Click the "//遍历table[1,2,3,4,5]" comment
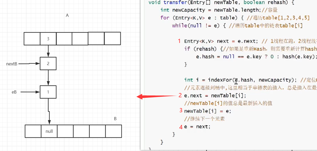Image resolution: width=317 pixels, height=151 pixels. tap(278, 18)
